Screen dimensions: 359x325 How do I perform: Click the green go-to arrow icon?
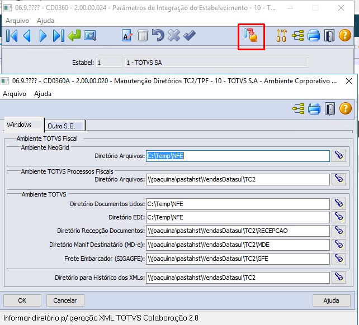[x=74, y=35]
